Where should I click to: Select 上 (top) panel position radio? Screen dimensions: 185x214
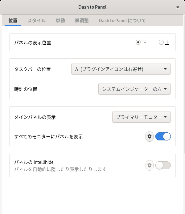[161, 42]
